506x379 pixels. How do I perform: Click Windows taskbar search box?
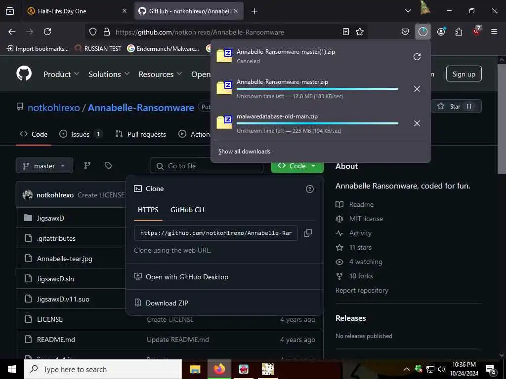[103, 369]
